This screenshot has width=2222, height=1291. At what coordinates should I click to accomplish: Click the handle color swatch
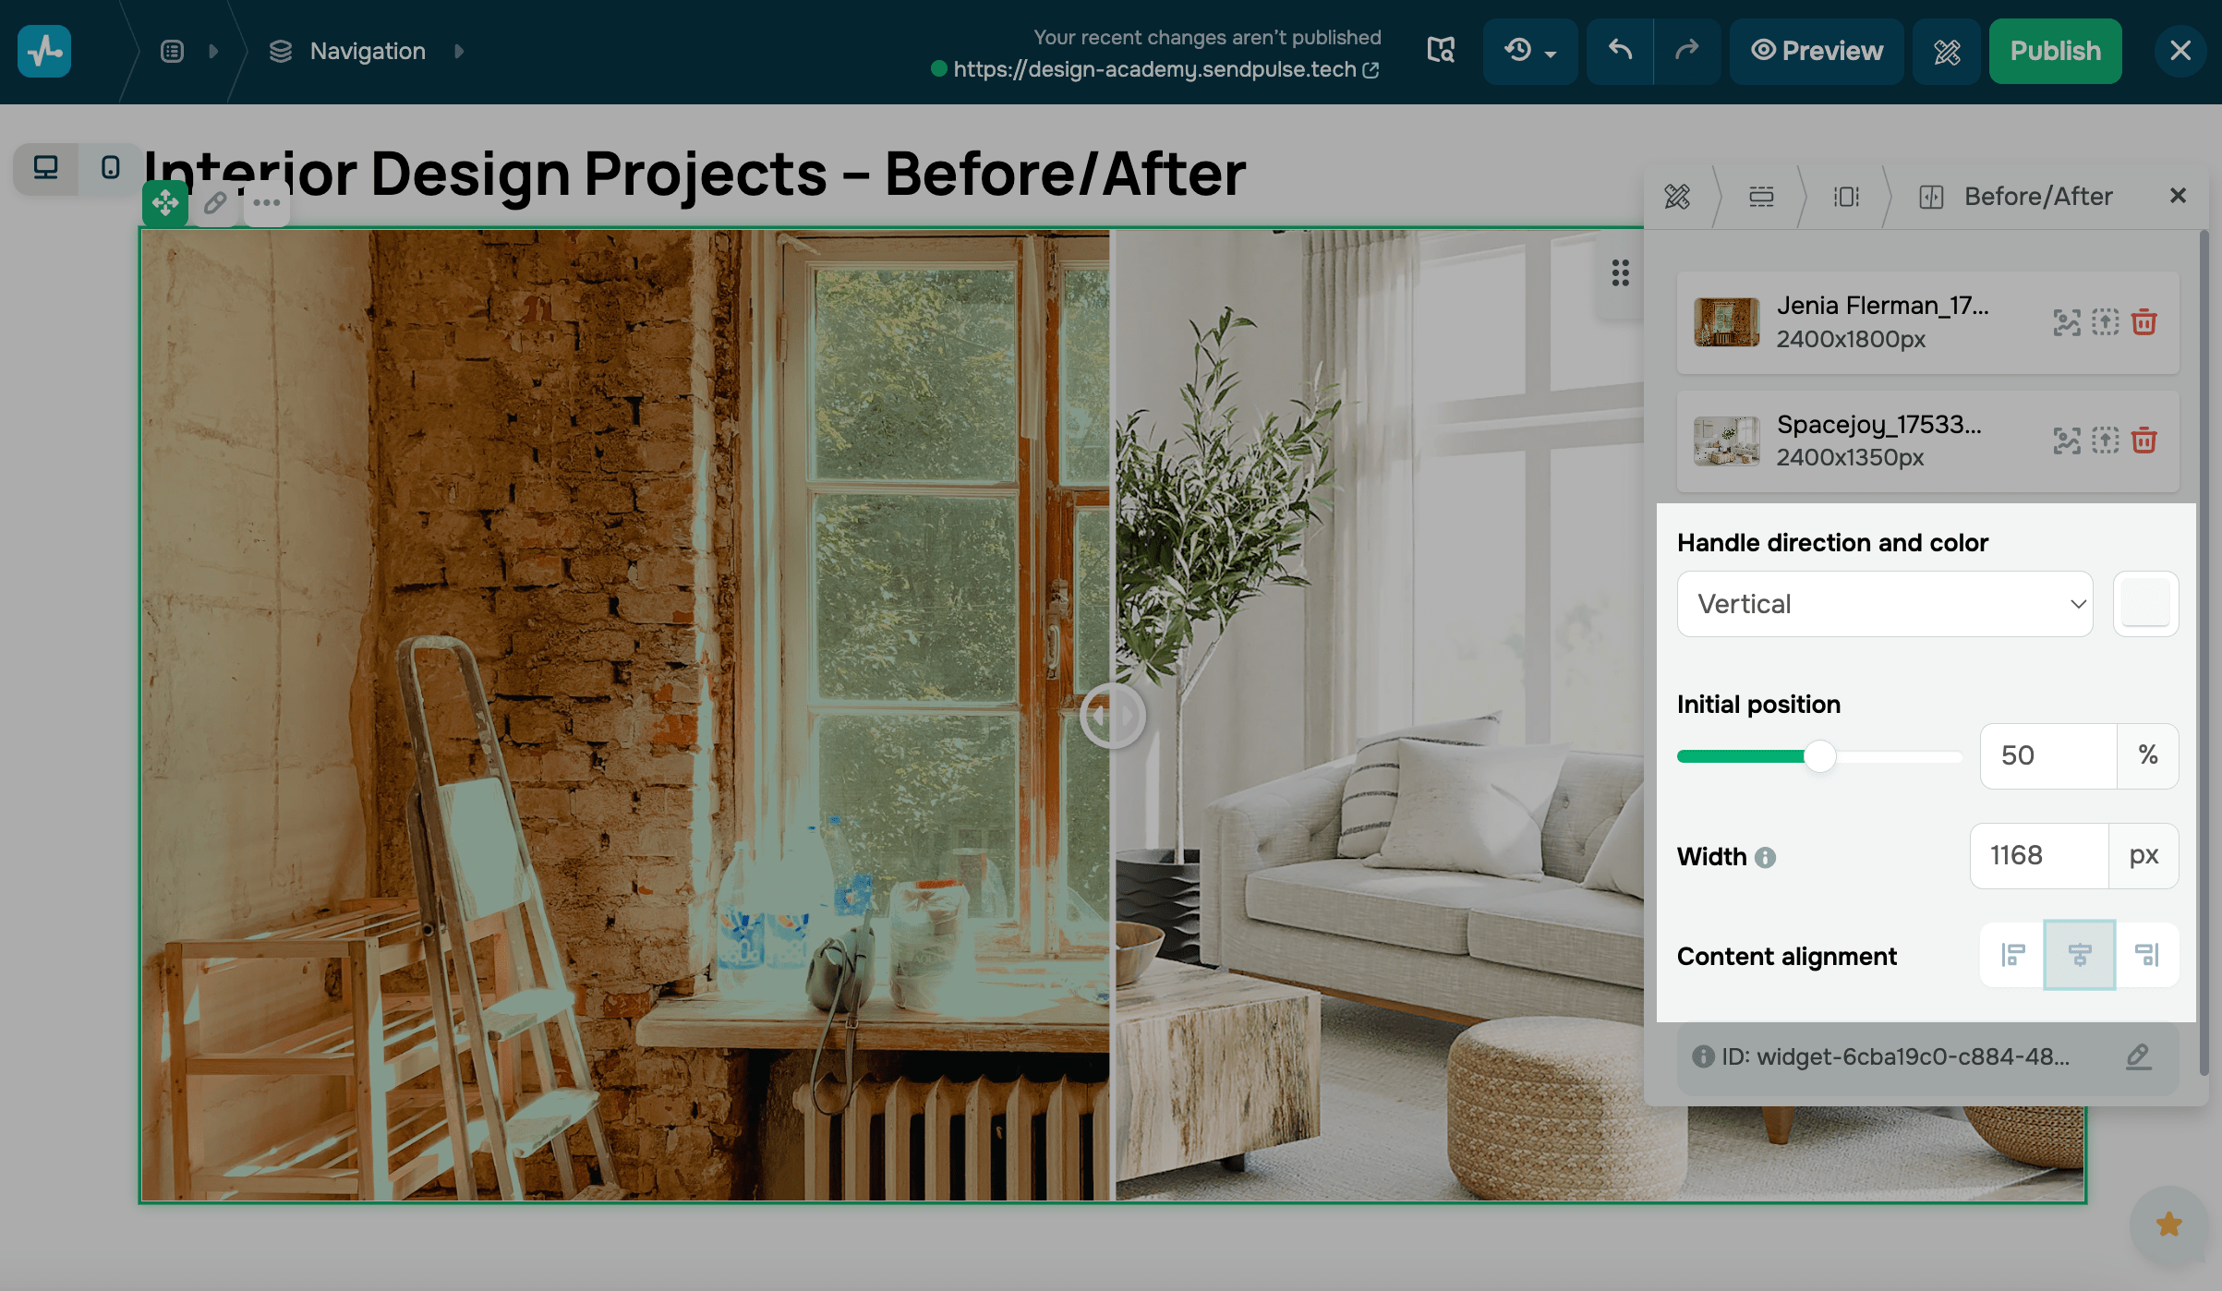(2145, 604)
